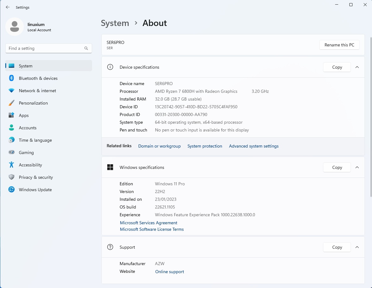Open the Gaming controller icon
372x288 pixels.
(x=11, y=153)
